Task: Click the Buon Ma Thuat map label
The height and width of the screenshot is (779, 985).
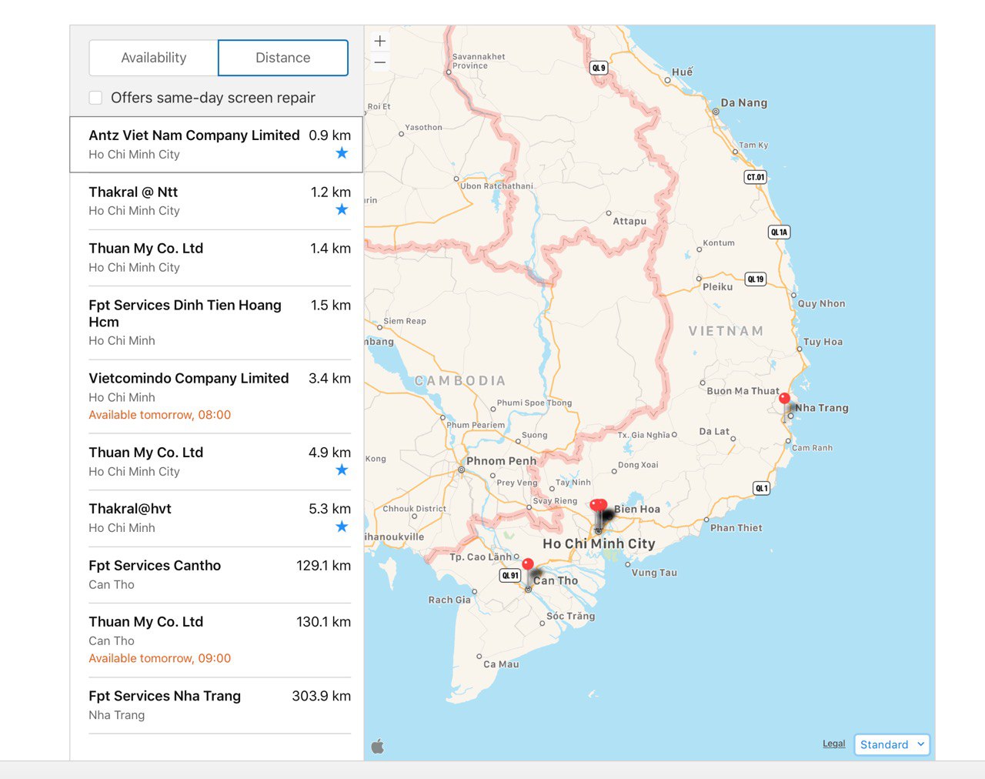Action: [x=743, y=391]
